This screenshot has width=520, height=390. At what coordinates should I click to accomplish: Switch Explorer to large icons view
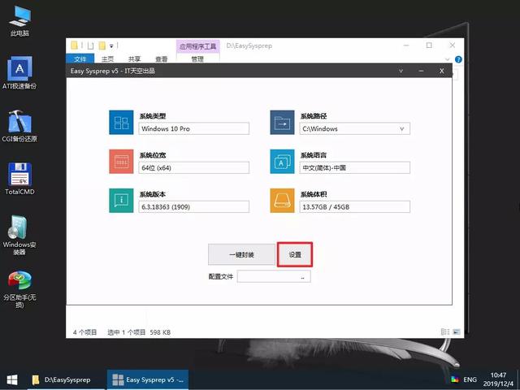click(457, 331)
